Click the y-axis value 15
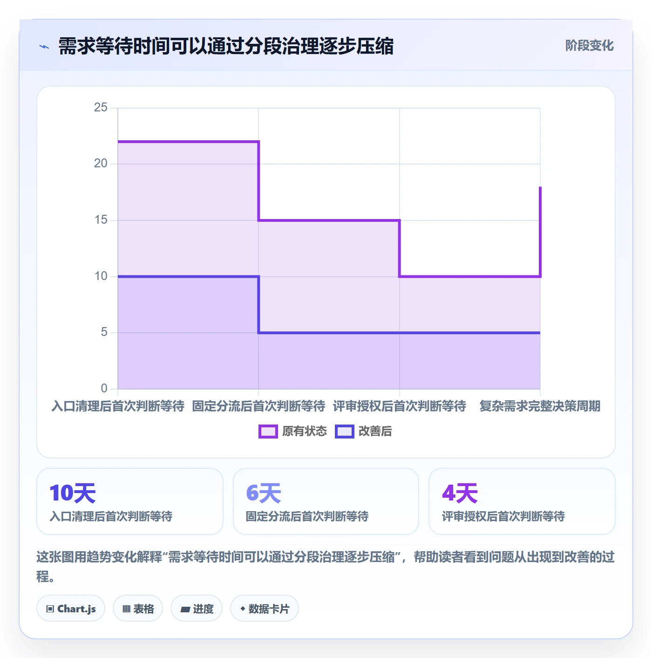 coord(101,220)
